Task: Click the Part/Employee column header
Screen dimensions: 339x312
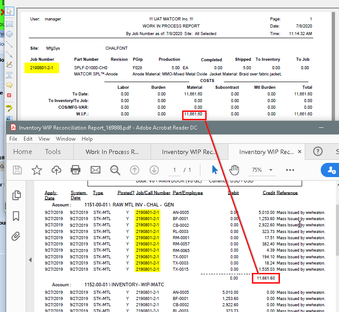Action: point(187,193)
